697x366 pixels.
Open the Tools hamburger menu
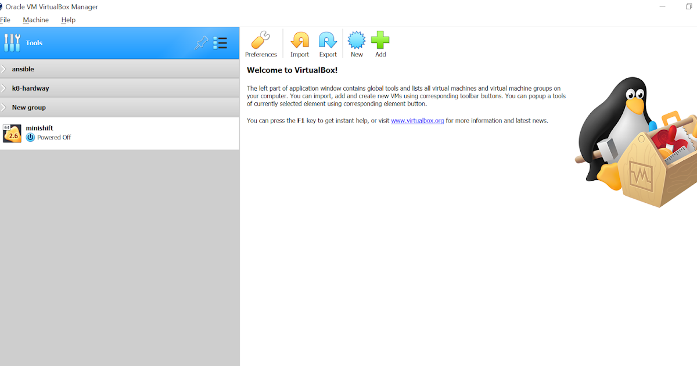point(220,43)
